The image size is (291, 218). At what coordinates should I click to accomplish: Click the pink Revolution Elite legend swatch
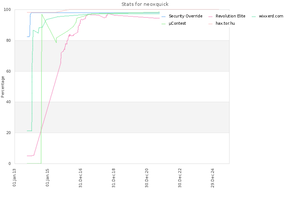[x=210, y=17]
